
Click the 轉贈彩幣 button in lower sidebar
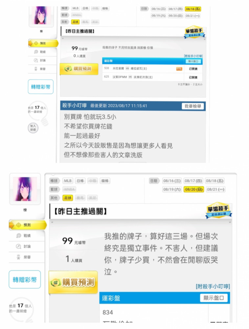(x=25, y=279)
